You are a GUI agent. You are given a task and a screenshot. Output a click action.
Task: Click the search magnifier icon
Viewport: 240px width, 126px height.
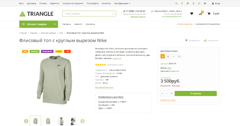pos(113,14)
